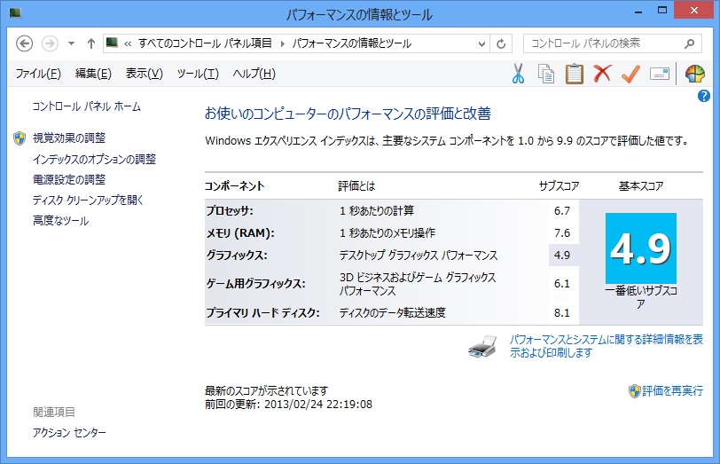Go forward with the right arrow button
This screenshot has width=720, height=464.
click(x=50, y=43)
